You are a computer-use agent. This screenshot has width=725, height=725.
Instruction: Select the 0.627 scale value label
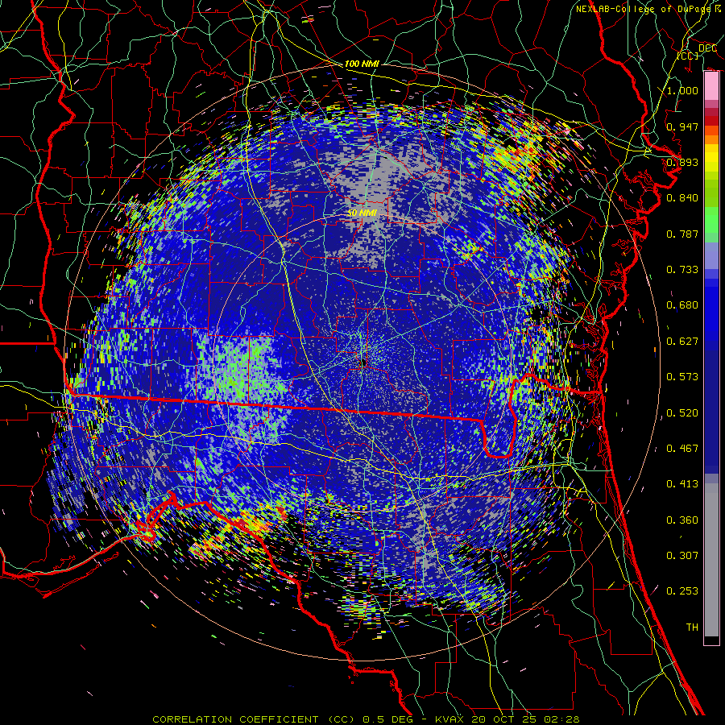click(x=682, y=342)
